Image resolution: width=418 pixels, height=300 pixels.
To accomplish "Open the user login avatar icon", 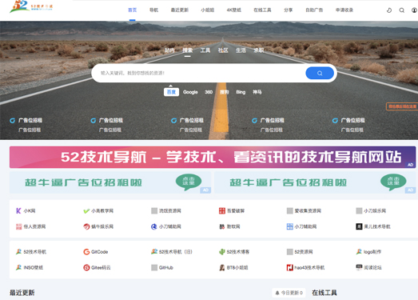I will [414, 10].
